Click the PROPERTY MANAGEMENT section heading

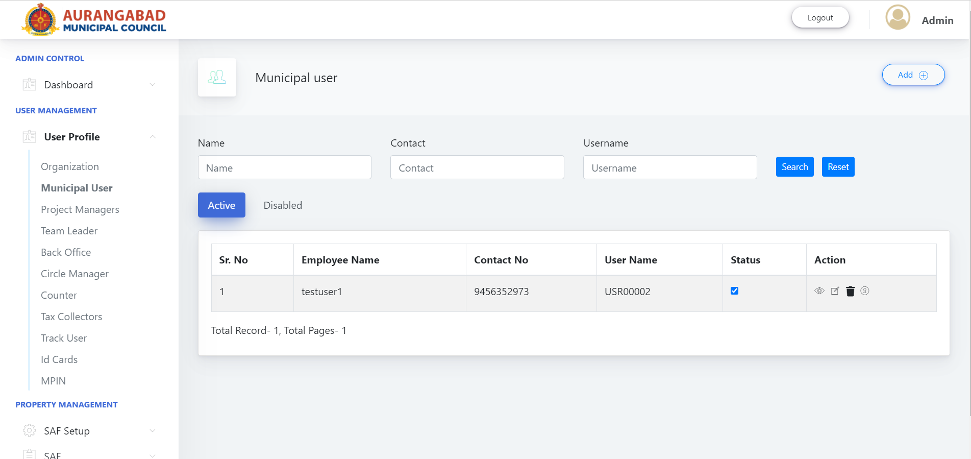pos(66,404)
